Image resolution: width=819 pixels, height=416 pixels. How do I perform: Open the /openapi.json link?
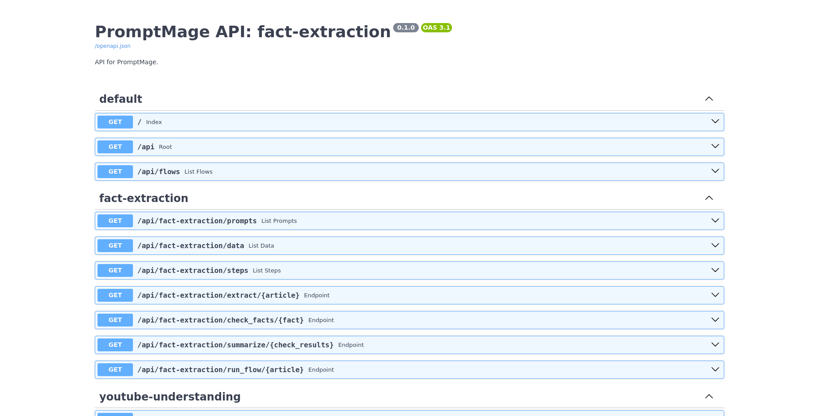click(x=113, y=46)
